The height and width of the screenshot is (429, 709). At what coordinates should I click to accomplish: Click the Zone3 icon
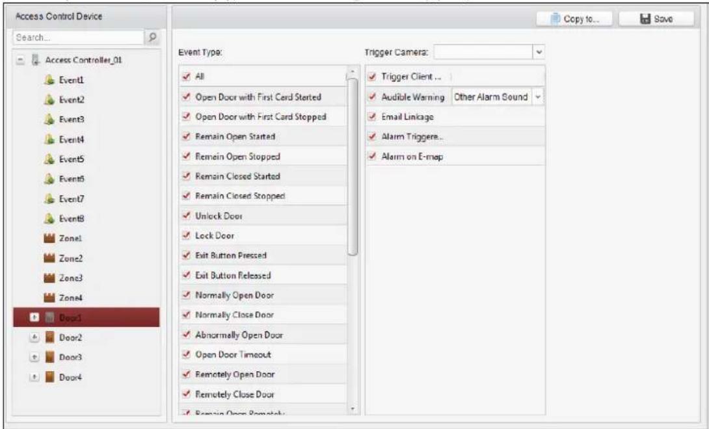pos(49,278)
